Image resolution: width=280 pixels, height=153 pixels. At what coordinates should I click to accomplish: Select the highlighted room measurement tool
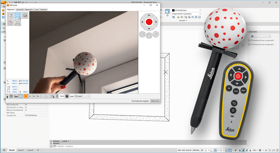pos(18,16)
